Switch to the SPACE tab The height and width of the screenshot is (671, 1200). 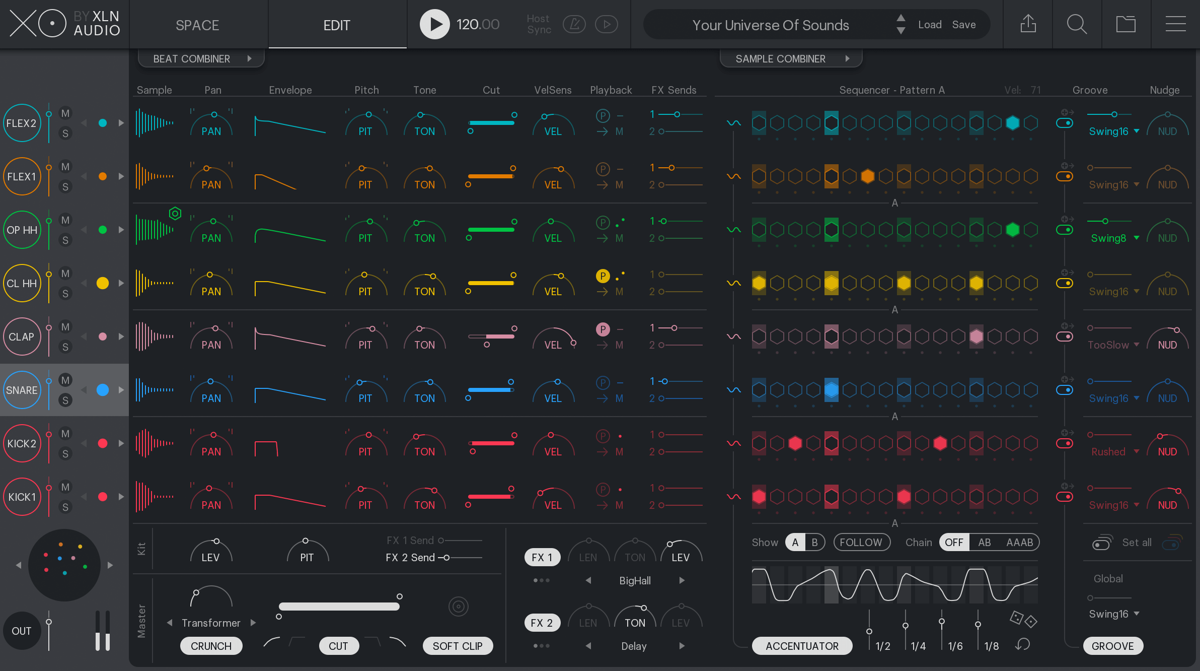(x=196, y=25)
